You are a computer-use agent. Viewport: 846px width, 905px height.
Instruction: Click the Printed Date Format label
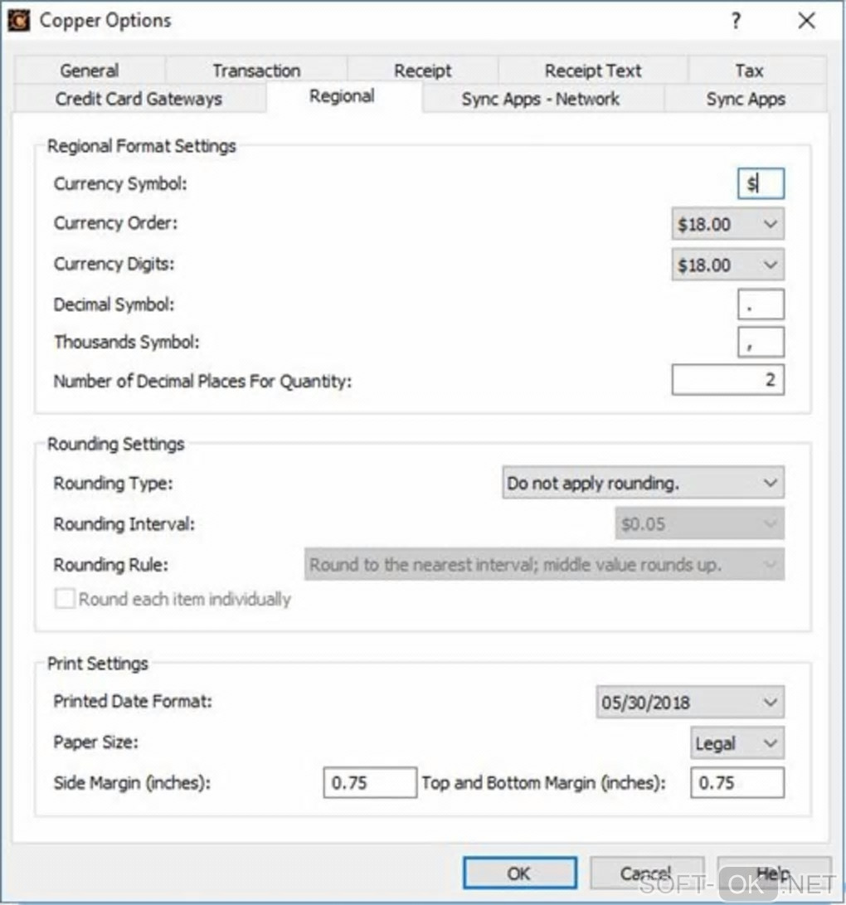(133, 701)
